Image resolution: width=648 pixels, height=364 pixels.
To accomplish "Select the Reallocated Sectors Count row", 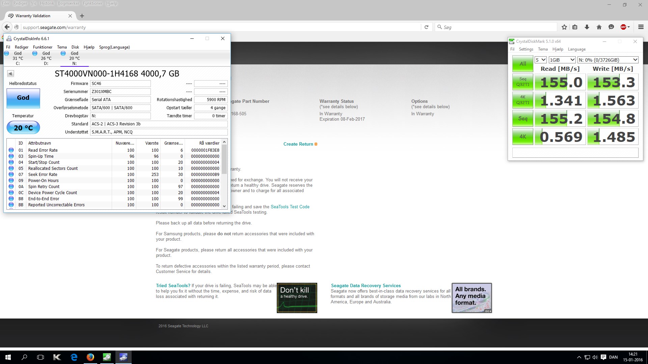I will point(114,168).
